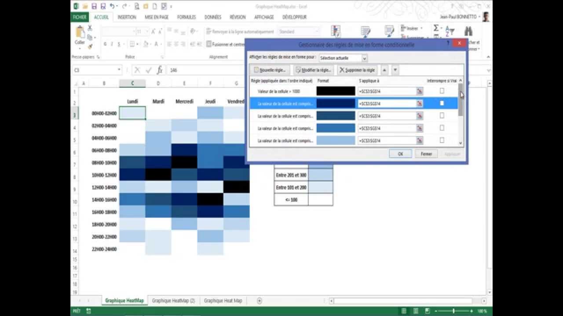
Task: Add a new sheet with the plus icon
Action: pos(260,301)
